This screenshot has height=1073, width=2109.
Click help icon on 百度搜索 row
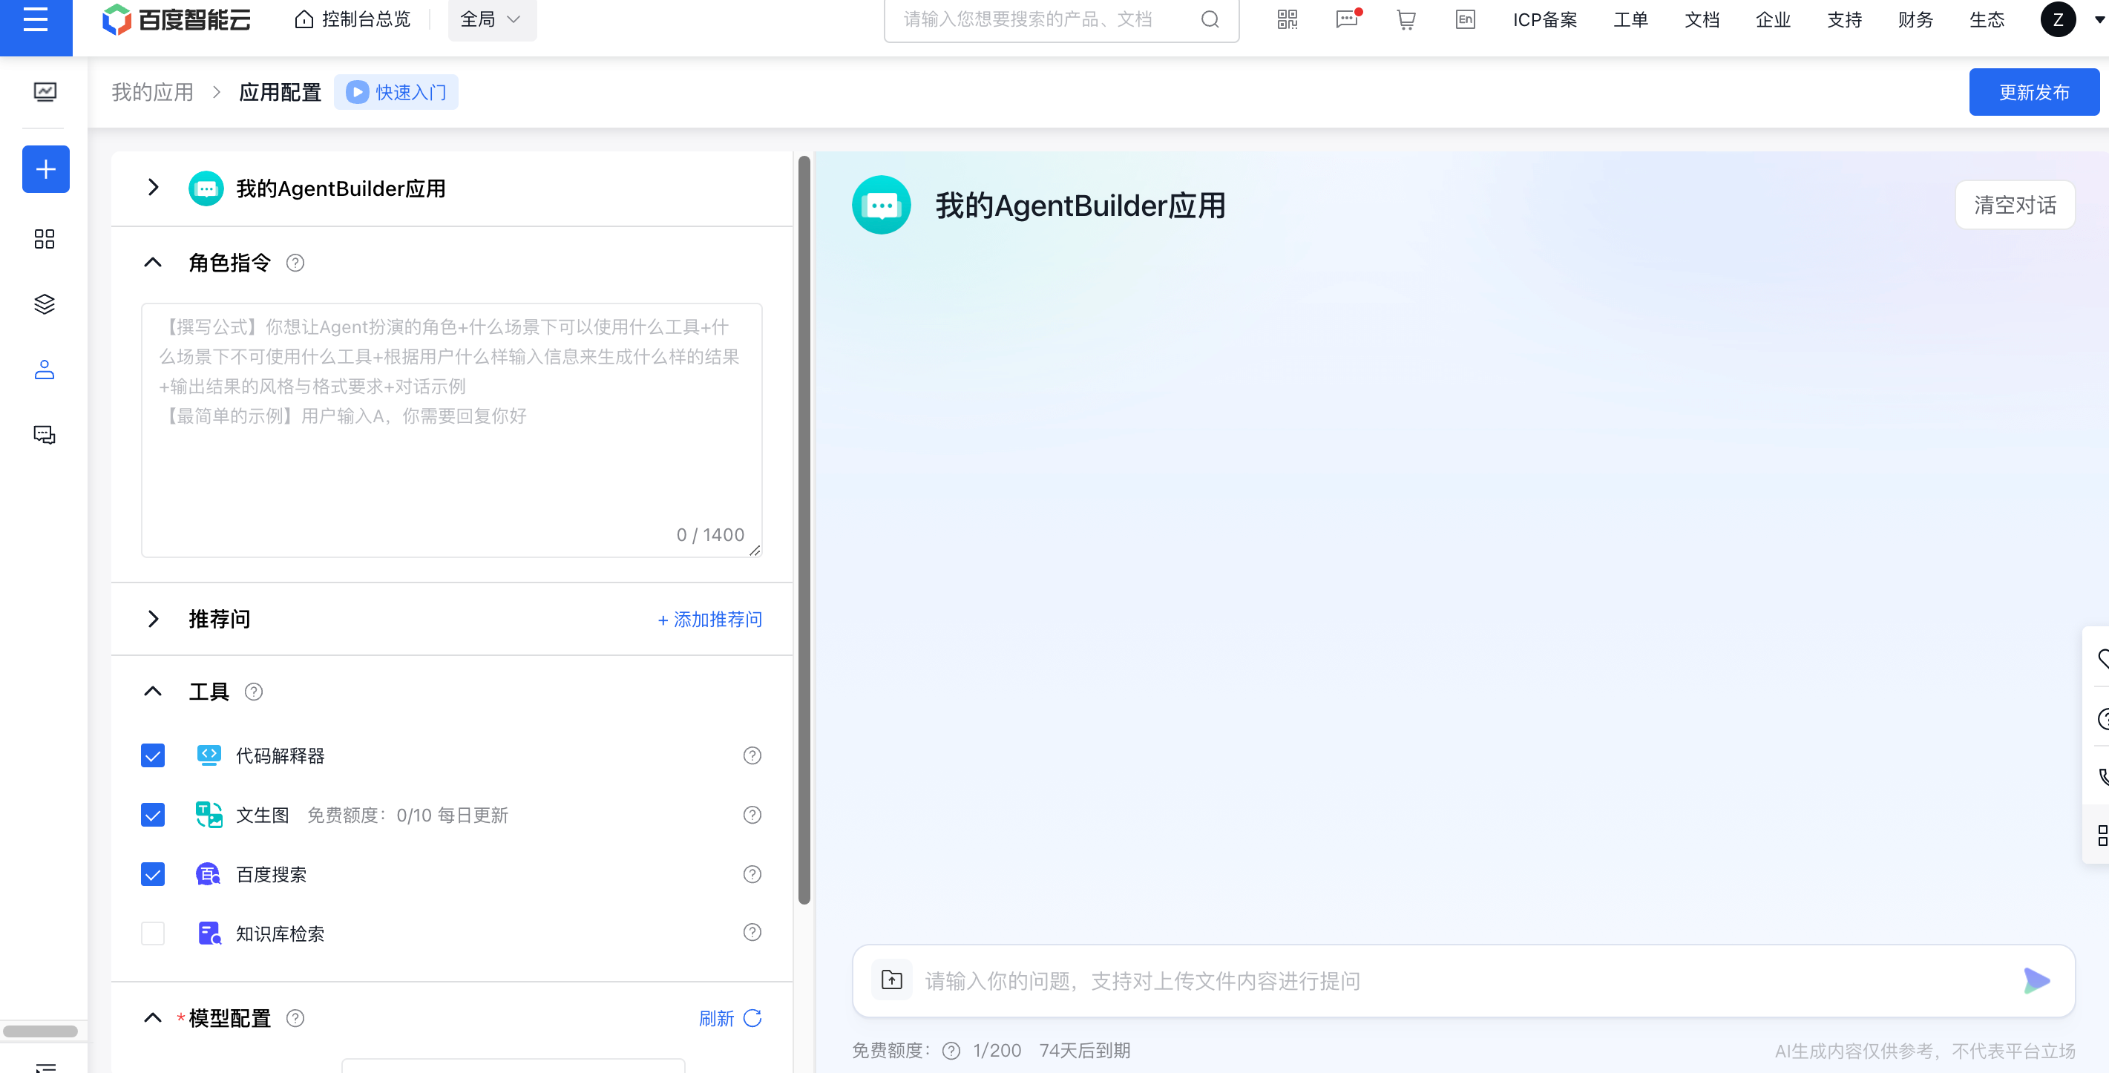pos(752,874)
